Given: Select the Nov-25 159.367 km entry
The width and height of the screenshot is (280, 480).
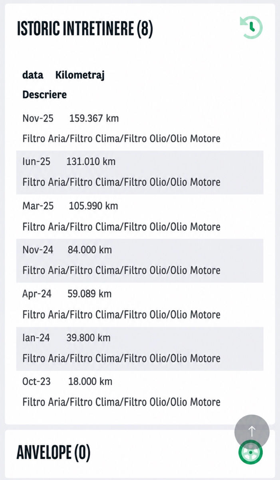Looking at the screenshot, I should pyautogui.click(x=140, y=128).
